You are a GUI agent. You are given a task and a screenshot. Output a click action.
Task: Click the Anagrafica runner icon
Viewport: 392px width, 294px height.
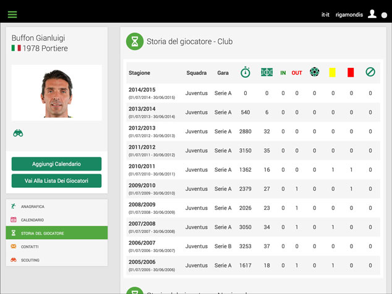click(x=14, y=206)
